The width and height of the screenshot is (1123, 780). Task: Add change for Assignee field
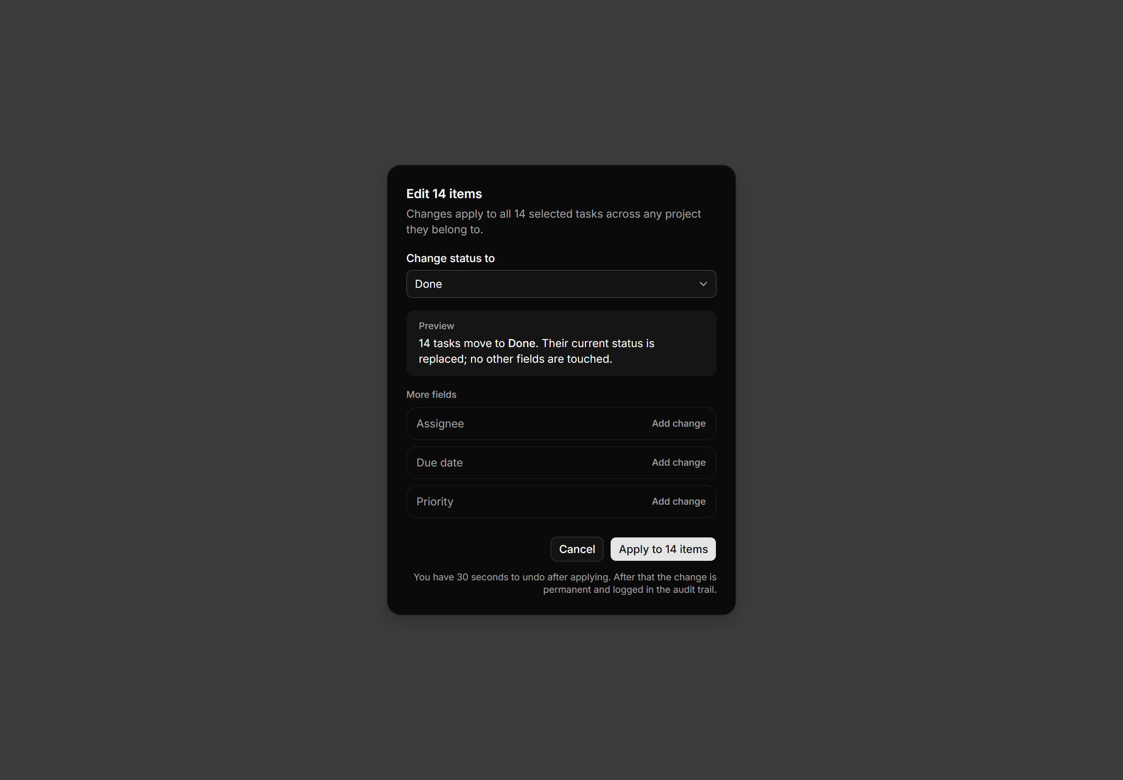[x=678, y=423]
